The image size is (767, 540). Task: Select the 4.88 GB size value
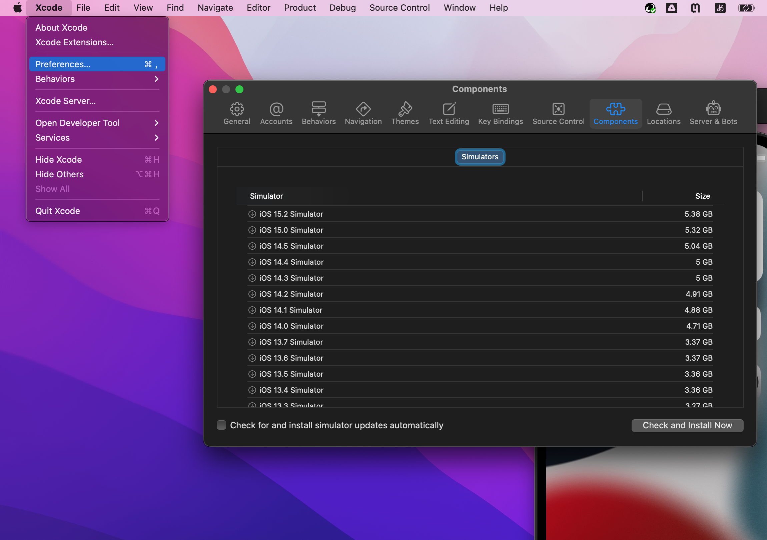699,310
